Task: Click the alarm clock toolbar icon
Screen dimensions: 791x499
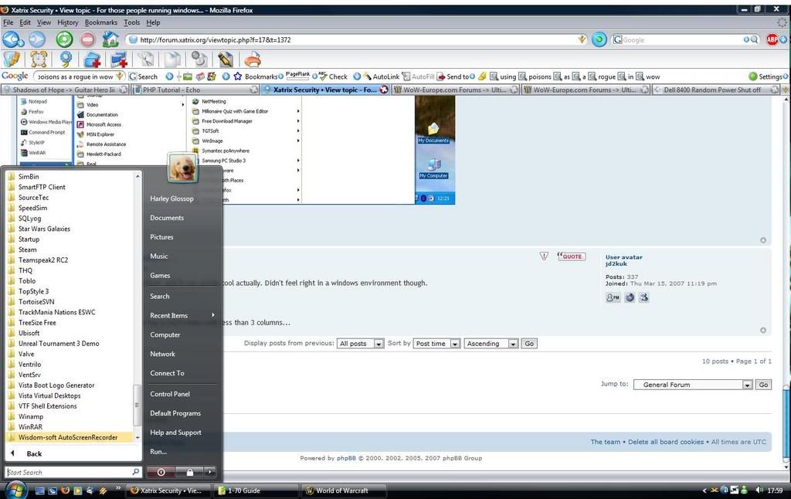Action: (x=39, y=59)
